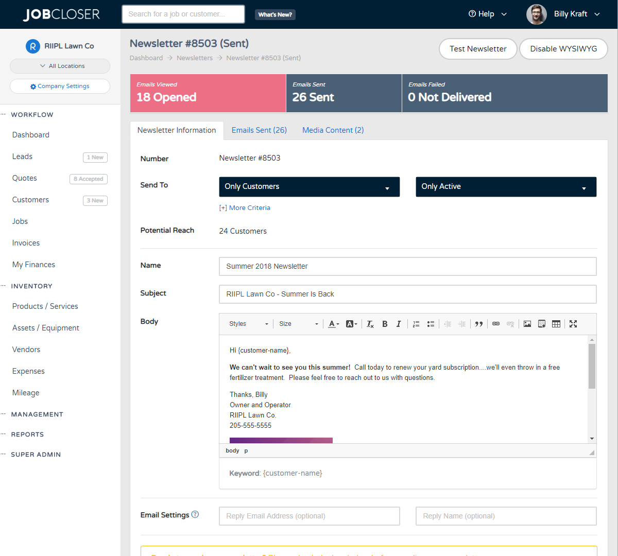Maximize the body editor to fullscreen

coord(573,324)
